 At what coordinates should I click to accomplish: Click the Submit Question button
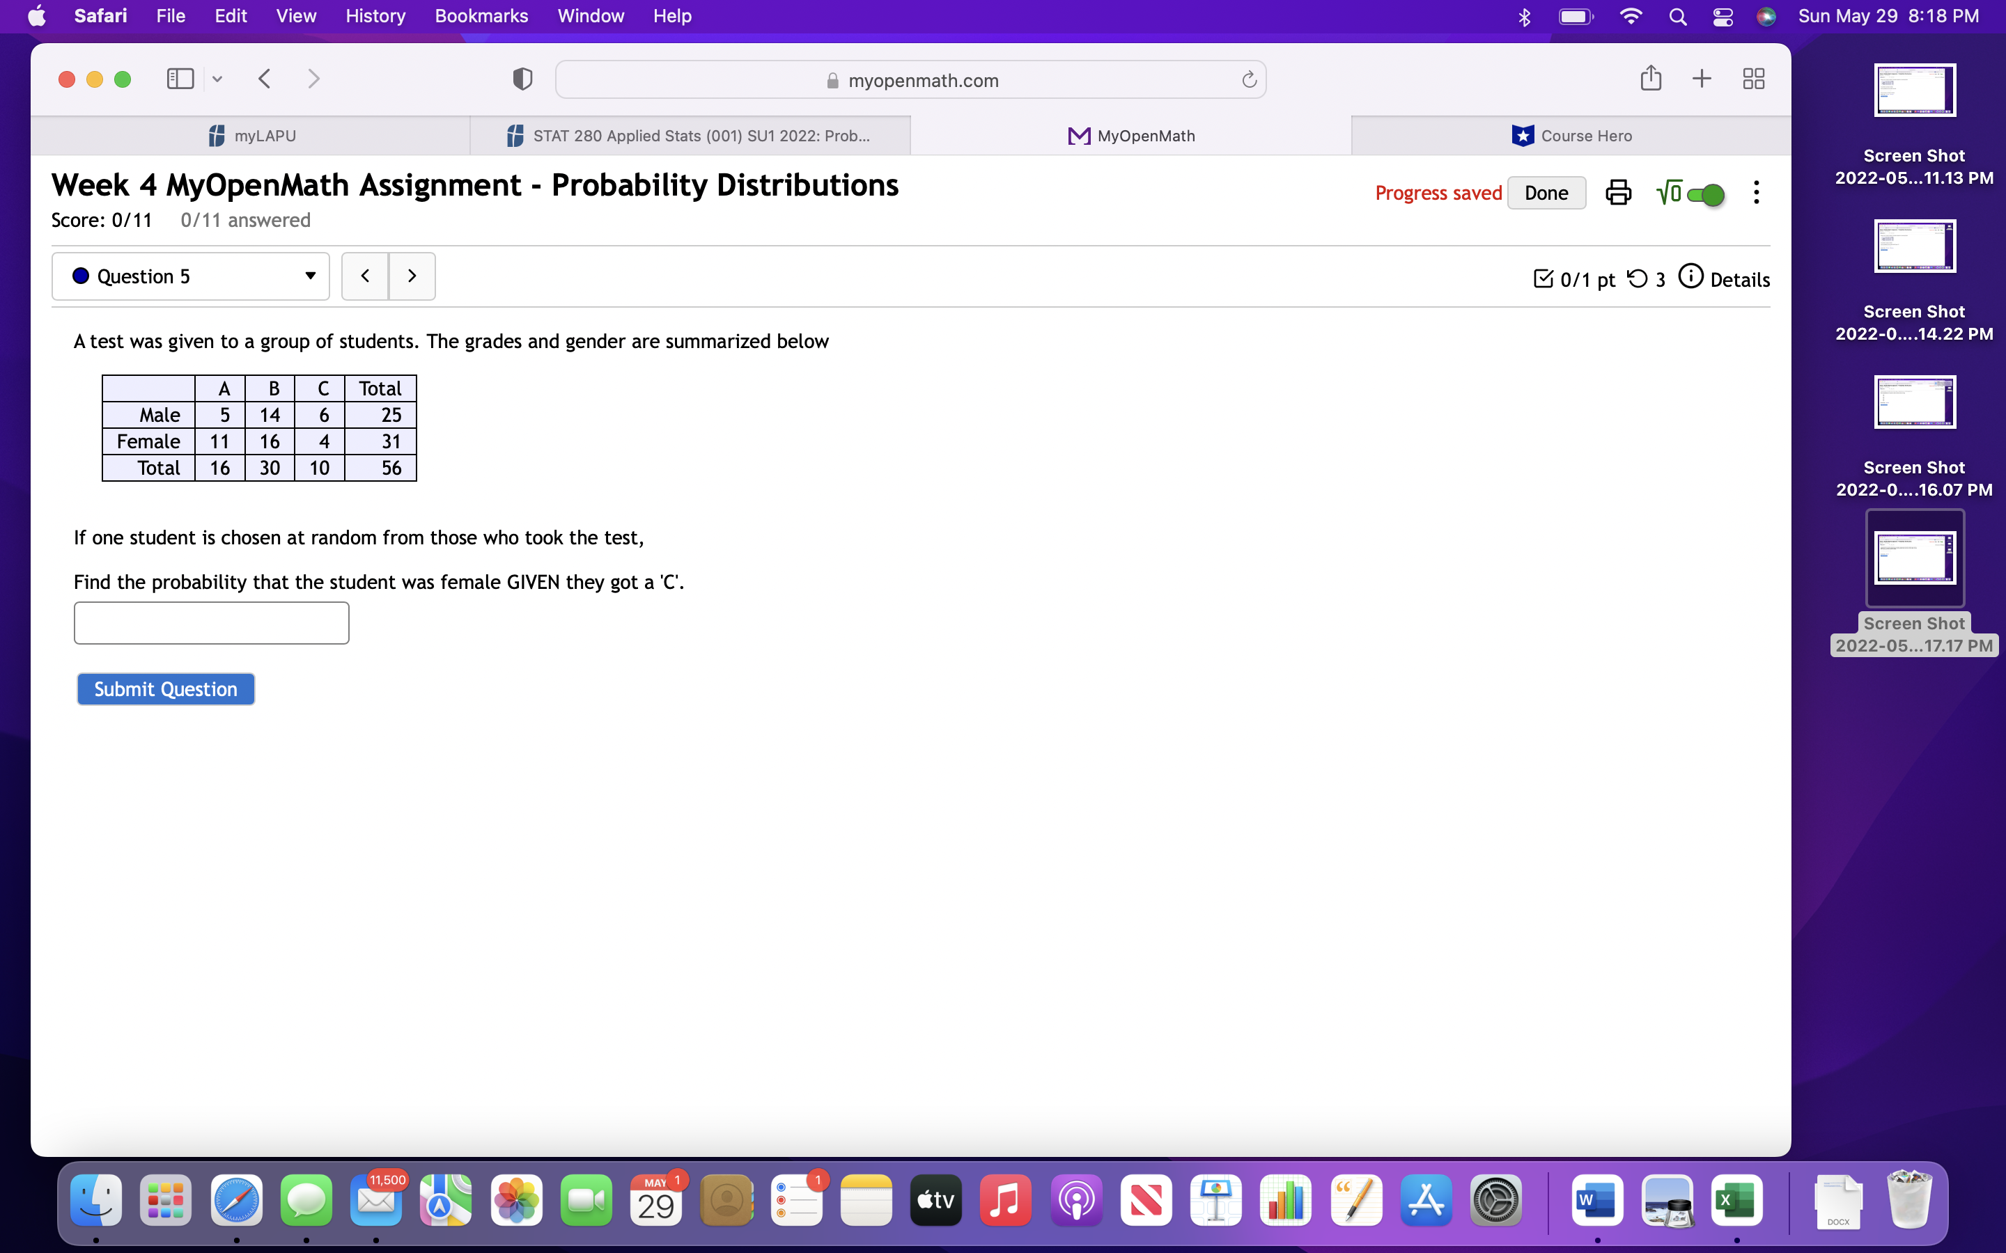[x=165, y=688]
